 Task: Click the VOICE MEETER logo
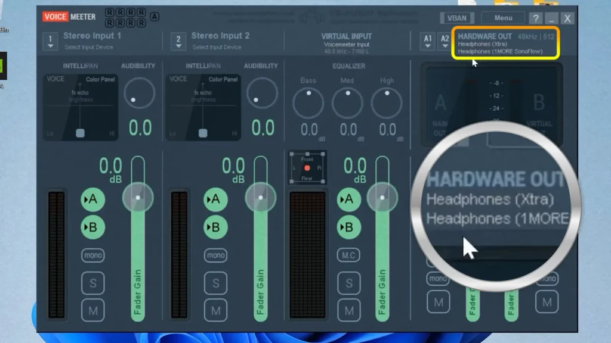click(69, 17)
